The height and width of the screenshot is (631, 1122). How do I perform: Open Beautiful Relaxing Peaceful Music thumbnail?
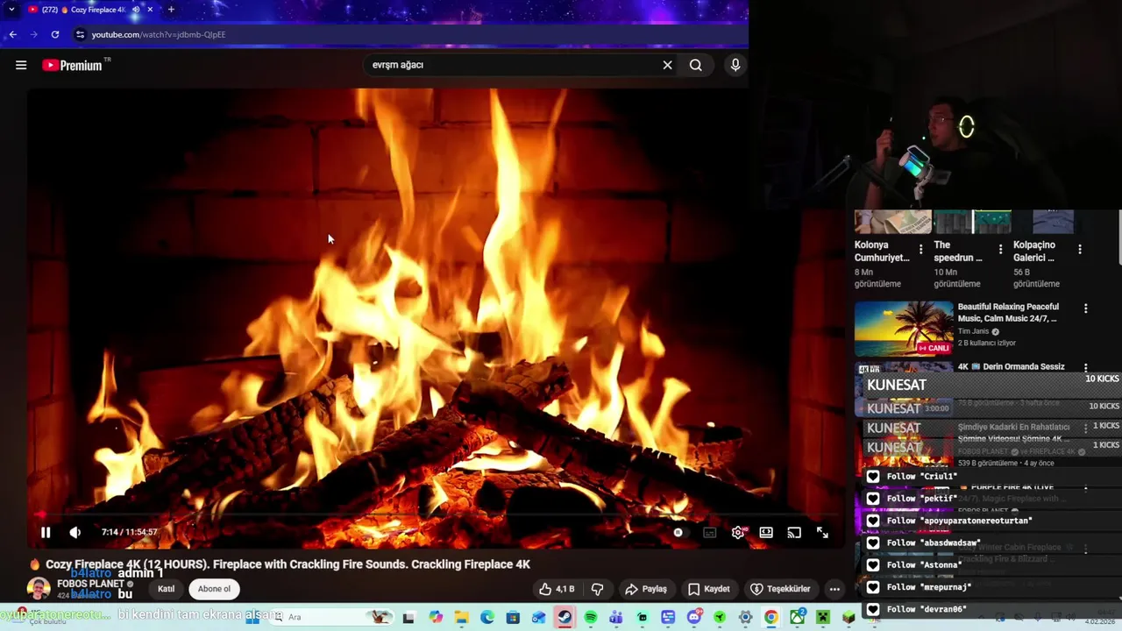point(904,329)
